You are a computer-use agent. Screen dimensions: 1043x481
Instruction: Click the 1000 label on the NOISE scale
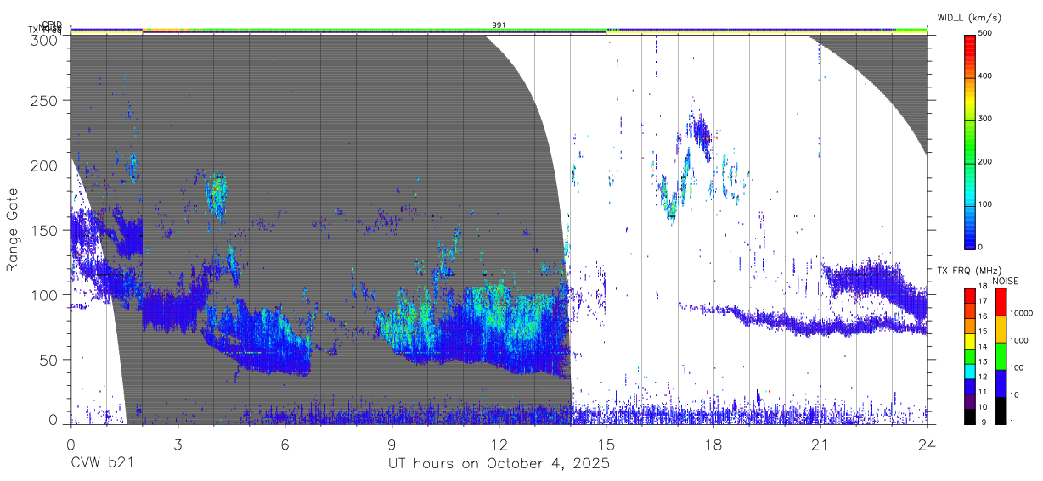(x=1018, y=340)
